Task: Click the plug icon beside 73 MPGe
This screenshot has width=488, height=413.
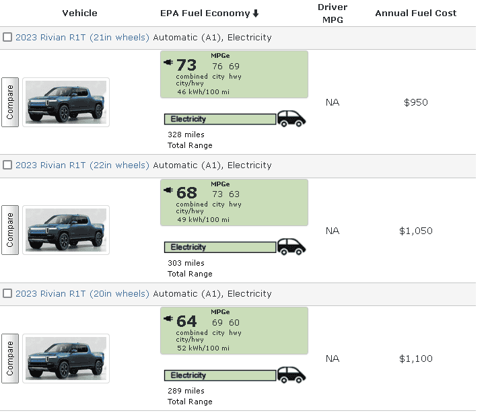Action: (168, 62)
